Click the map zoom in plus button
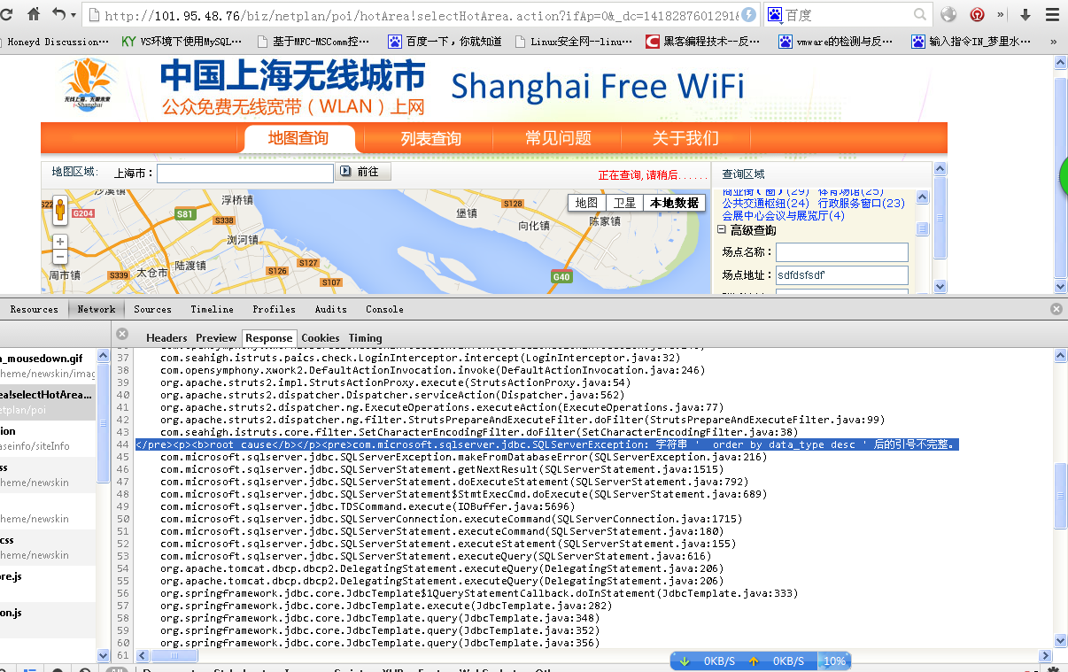The width and height of the screenshot is (1068, 672). [x=60, y=242]
